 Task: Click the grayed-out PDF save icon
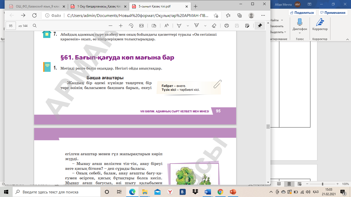(237, 26)
